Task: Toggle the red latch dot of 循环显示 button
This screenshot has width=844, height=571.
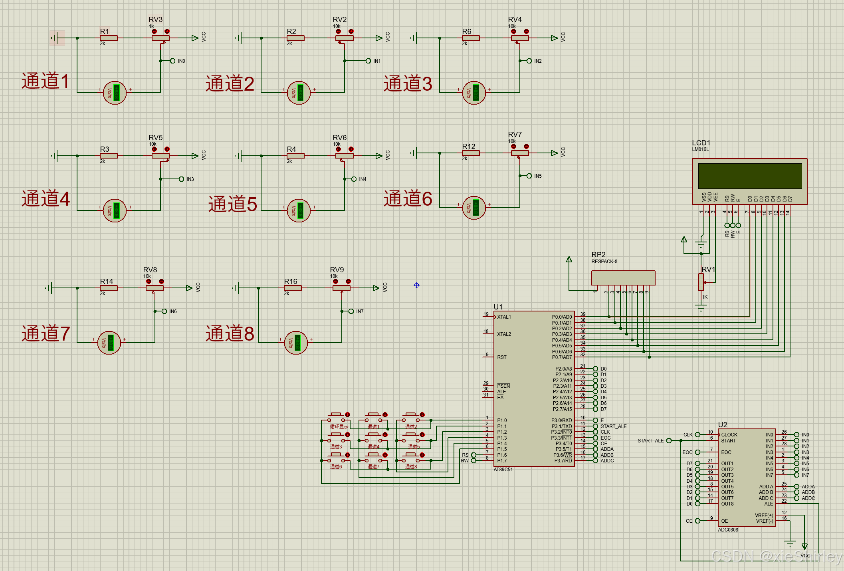Action: [347, 415]
